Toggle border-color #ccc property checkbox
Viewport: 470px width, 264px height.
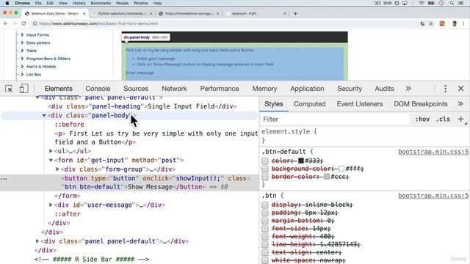[x=264, y=177]
